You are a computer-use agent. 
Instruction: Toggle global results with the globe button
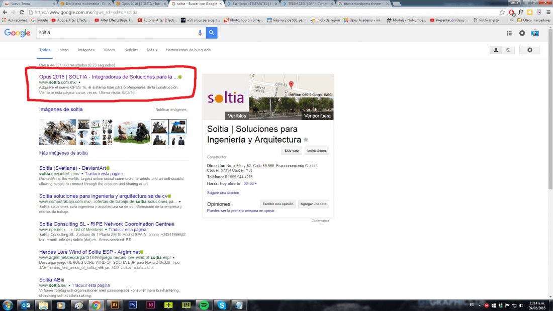508,50
